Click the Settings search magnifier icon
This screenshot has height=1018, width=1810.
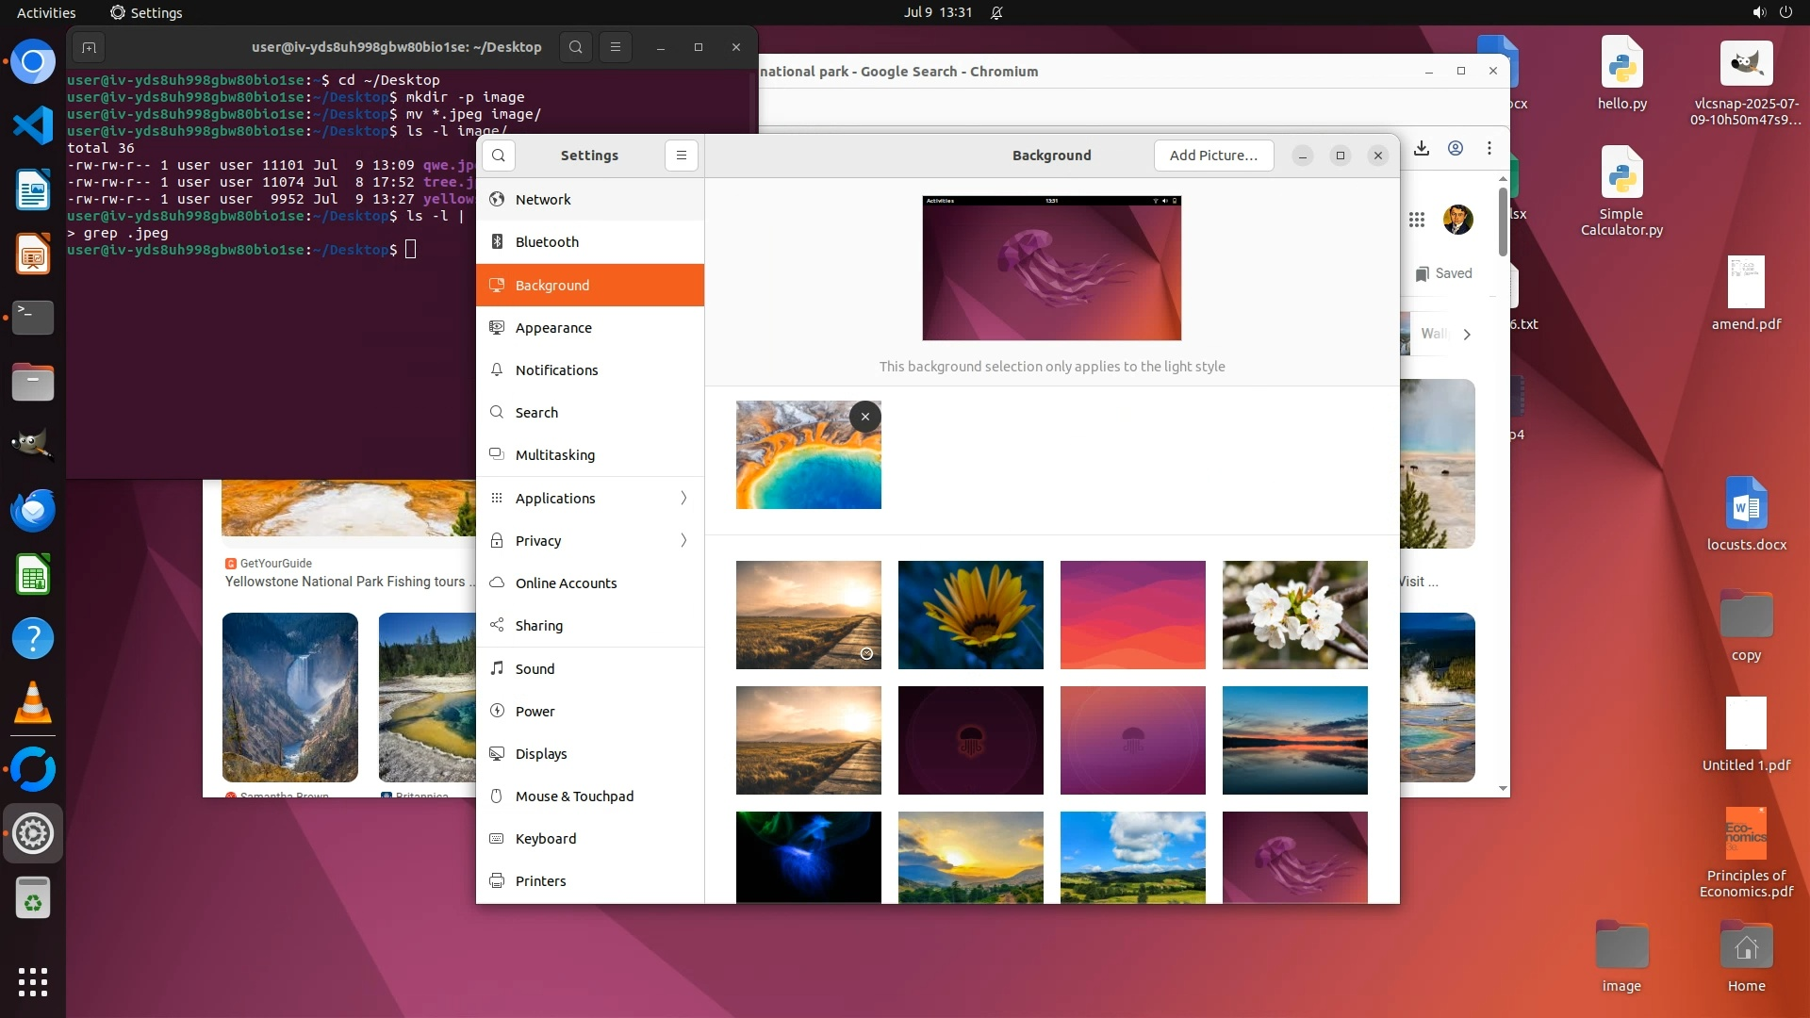499,156
